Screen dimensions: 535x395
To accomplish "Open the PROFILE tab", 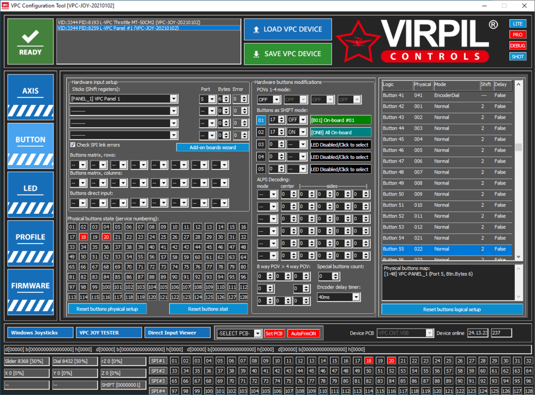I will click(30, 243).
